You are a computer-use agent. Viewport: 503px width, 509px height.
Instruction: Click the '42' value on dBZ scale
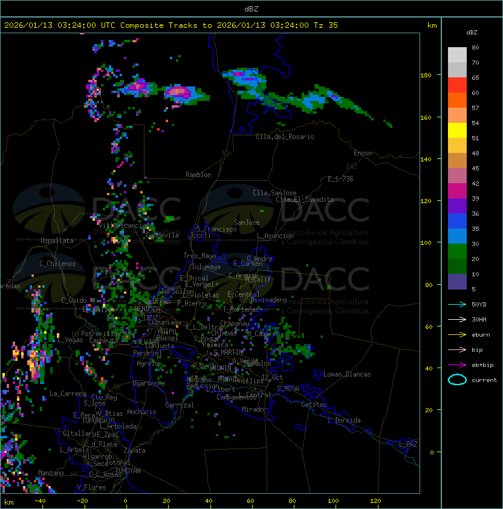coord(475,183)
